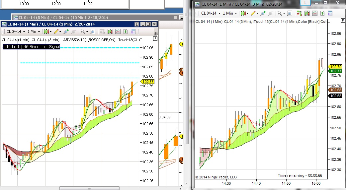Toggle link button L on left chart window
Screen dimensions: 346x190
[x=137, y=24]
